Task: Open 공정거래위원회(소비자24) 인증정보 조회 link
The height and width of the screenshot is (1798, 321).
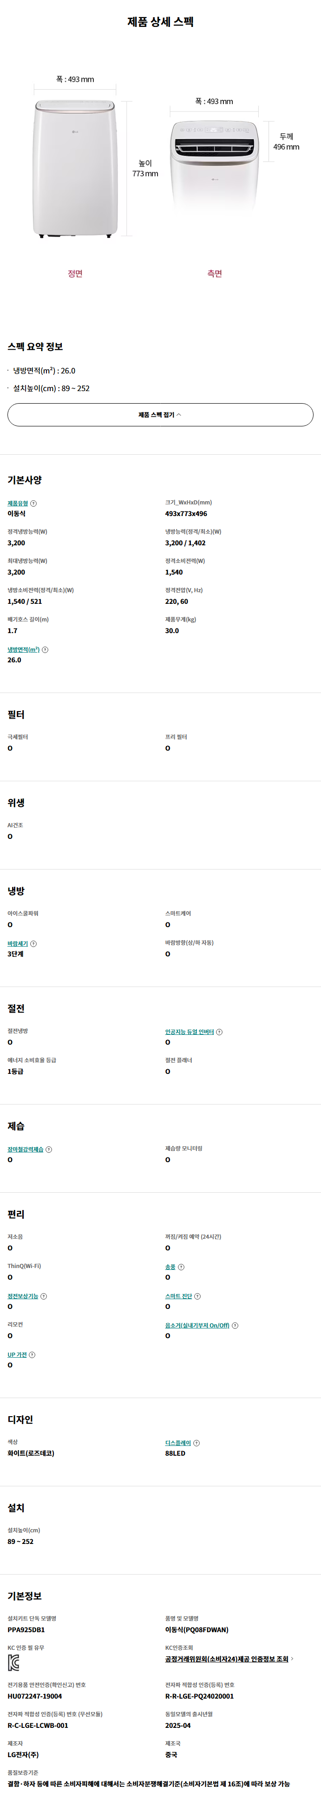Action: 227,1659
